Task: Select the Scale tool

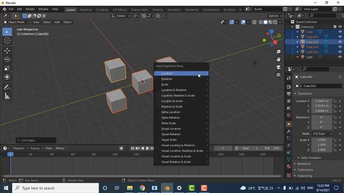Action: tap(7, 68)
